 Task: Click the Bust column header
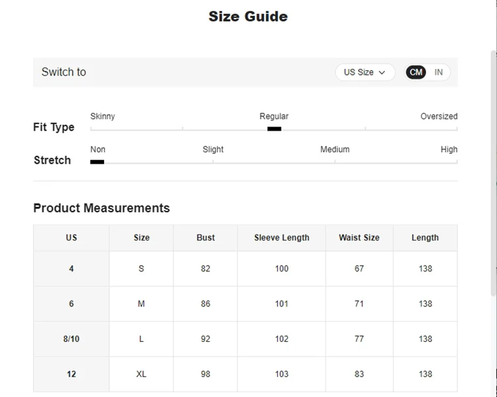coord(205,237)
